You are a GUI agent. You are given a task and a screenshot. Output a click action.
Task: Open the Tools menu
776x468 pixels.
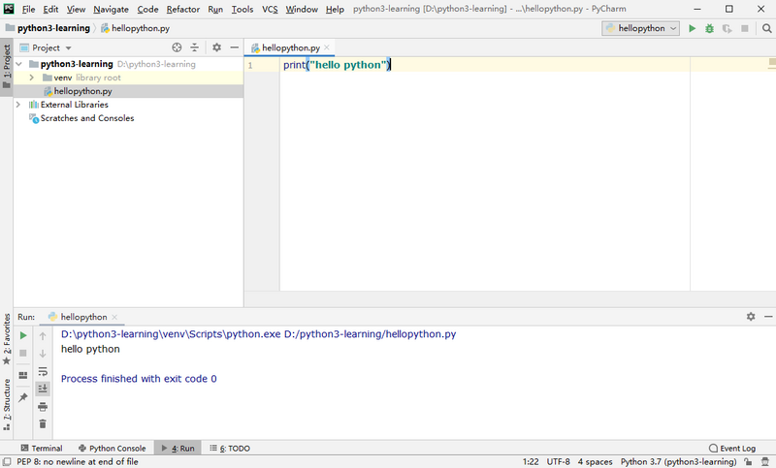pos(242,9)
